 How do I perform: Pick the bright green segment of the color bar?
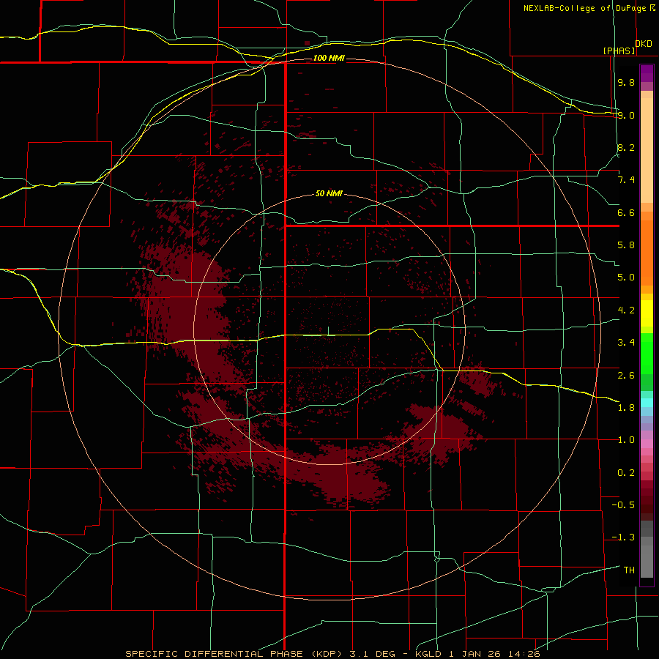pyautogui.click(x=647, y=353)
